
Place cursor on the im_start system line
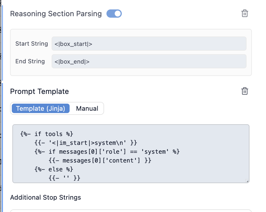[86, 143]
